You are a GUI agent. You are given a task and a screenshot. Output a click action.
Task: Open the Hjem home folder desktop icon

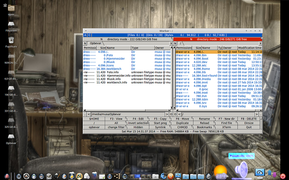point(11,8)
